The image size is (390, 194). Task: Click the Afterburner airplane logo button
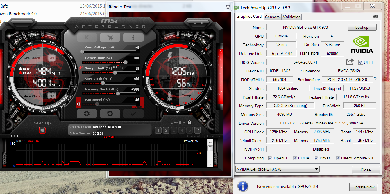[x=110, y=37]
